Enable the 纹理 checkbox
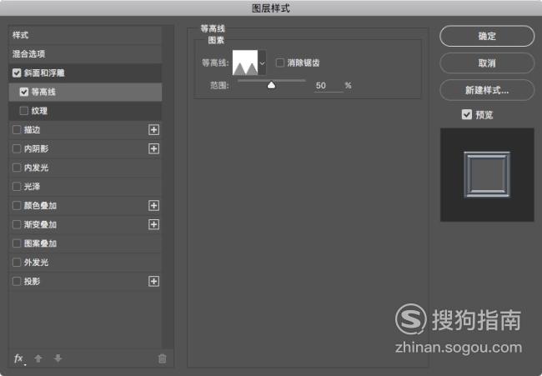Viewport: 542px width, 376px height. pyautogui.click(x=24, y=111)
